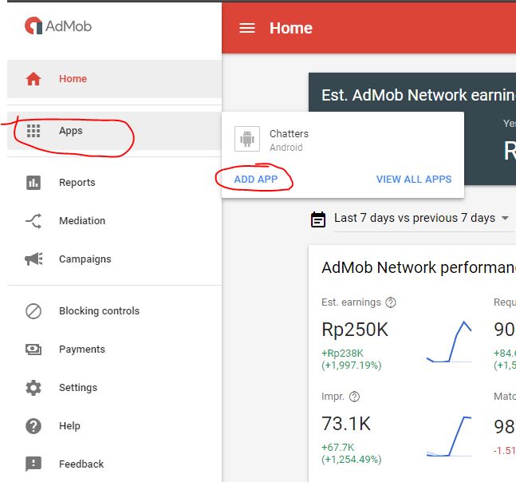516x482 pixels.
Task: Click the Est. earnings help icon
Action: pyautogui.click(x=391, y=302)
